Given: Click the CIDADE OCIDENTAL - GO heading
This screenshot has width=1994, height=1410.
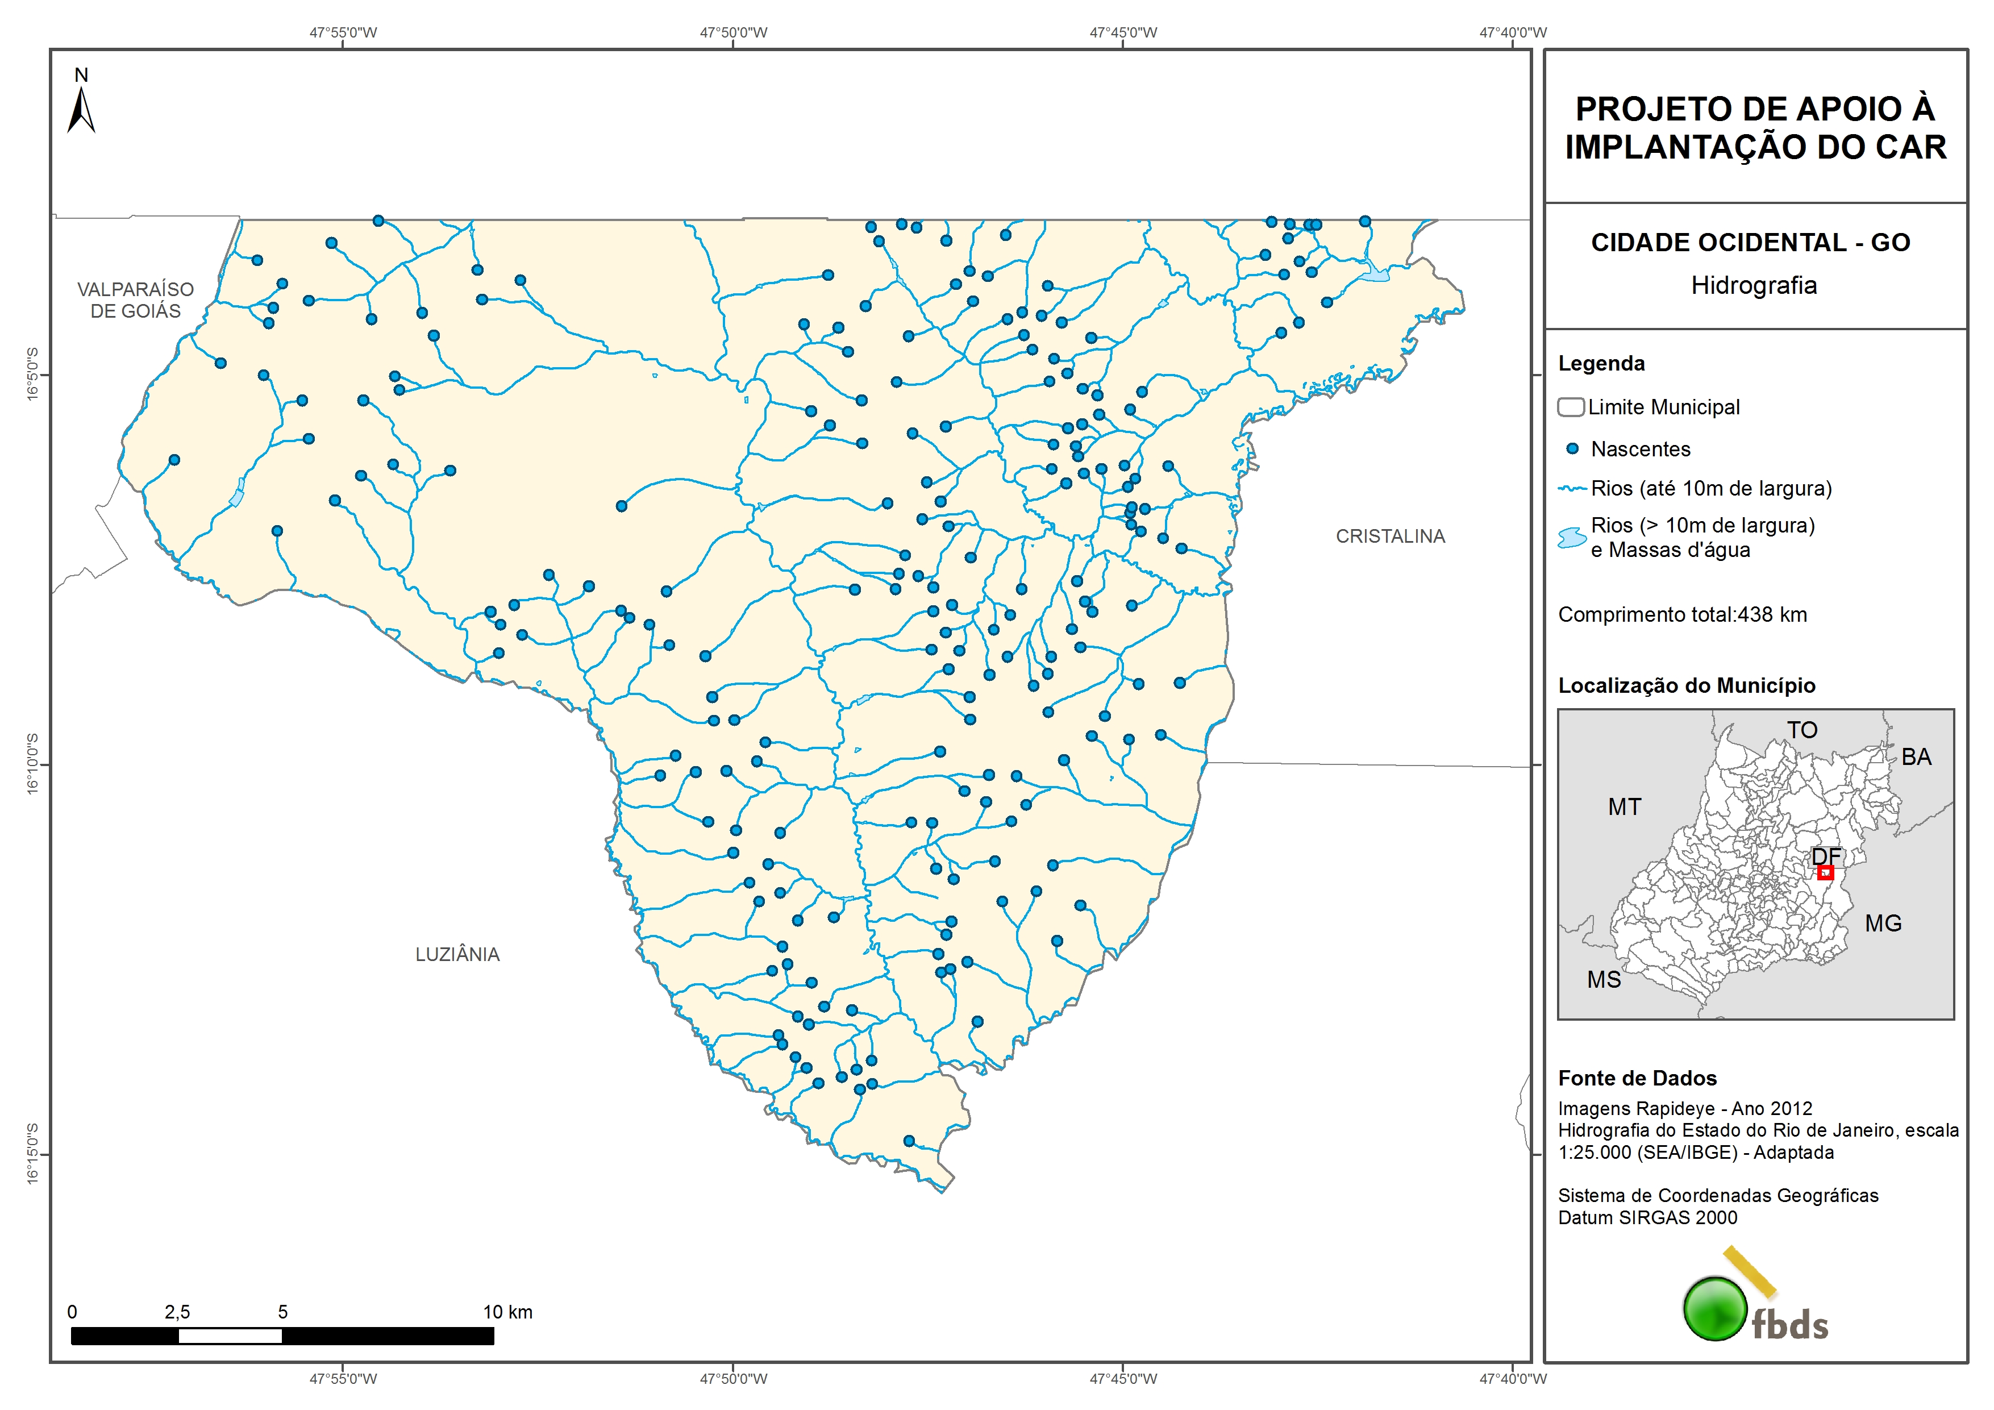Looking at the screenshot, I should (1750, 242).
